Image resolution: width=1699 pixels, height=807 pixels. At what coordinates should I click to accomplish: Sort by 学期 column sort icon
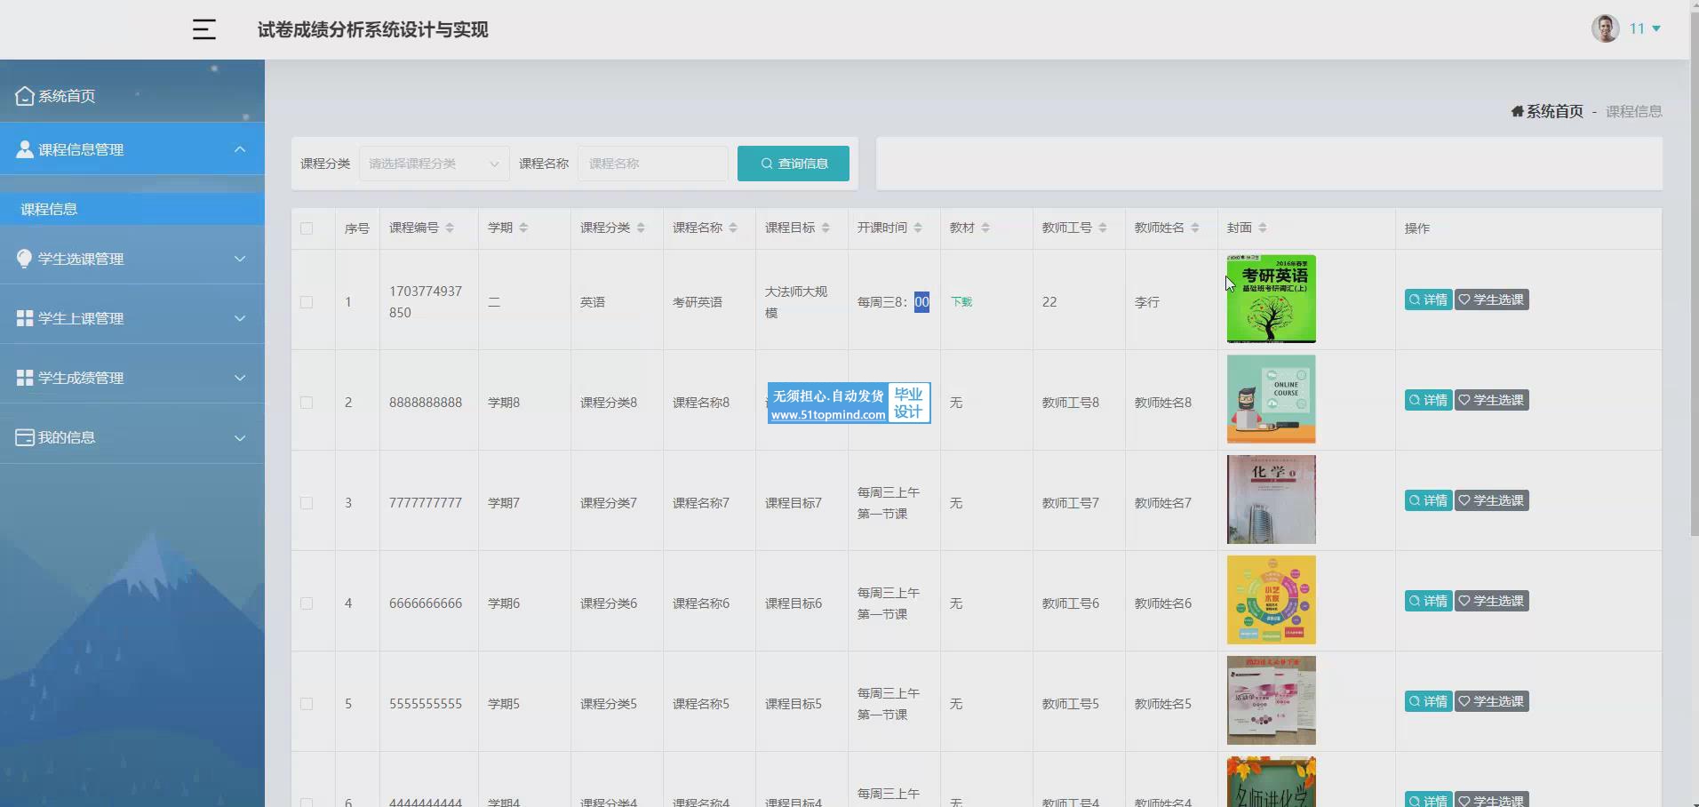click(x=523, y=228)
